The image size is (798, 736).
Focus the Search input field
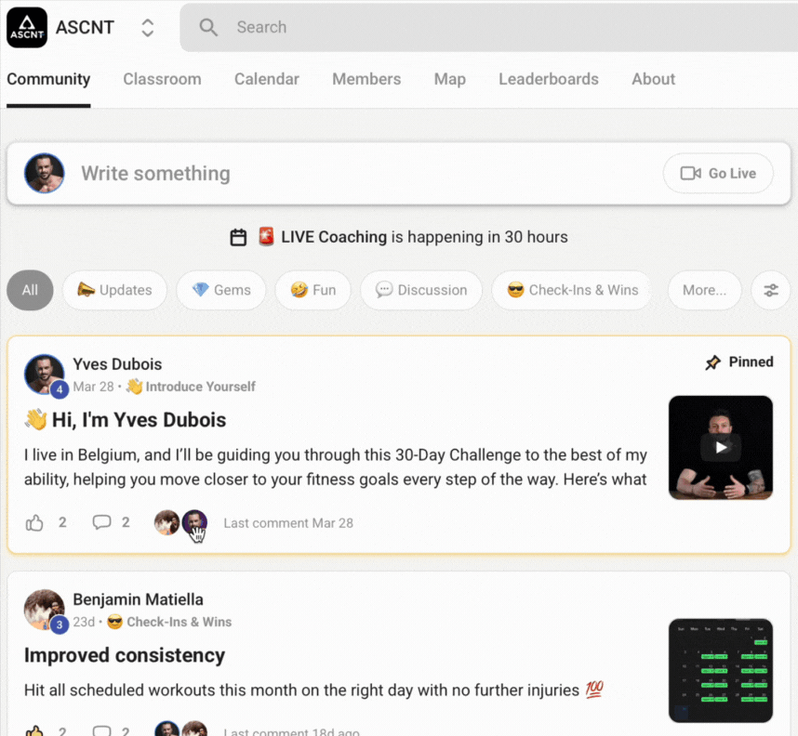click(488, 28)
